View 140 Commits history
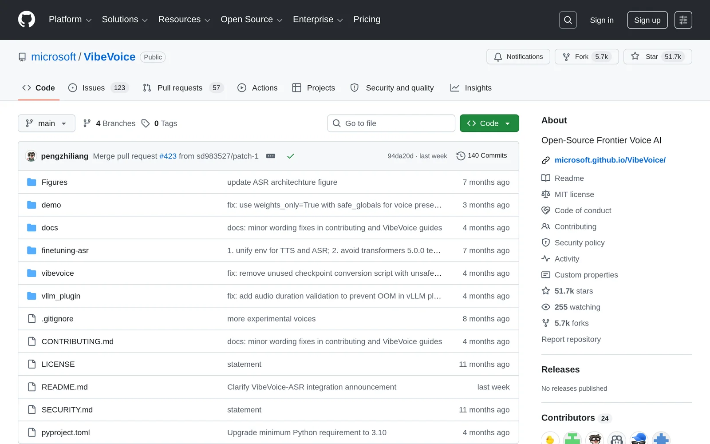The height and width of the screenshot is (444, 710). [481, 156]
